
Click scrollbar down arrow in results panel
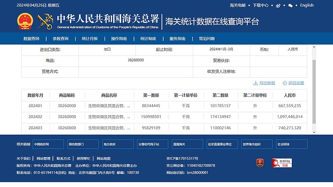click(x=314, y=132)
